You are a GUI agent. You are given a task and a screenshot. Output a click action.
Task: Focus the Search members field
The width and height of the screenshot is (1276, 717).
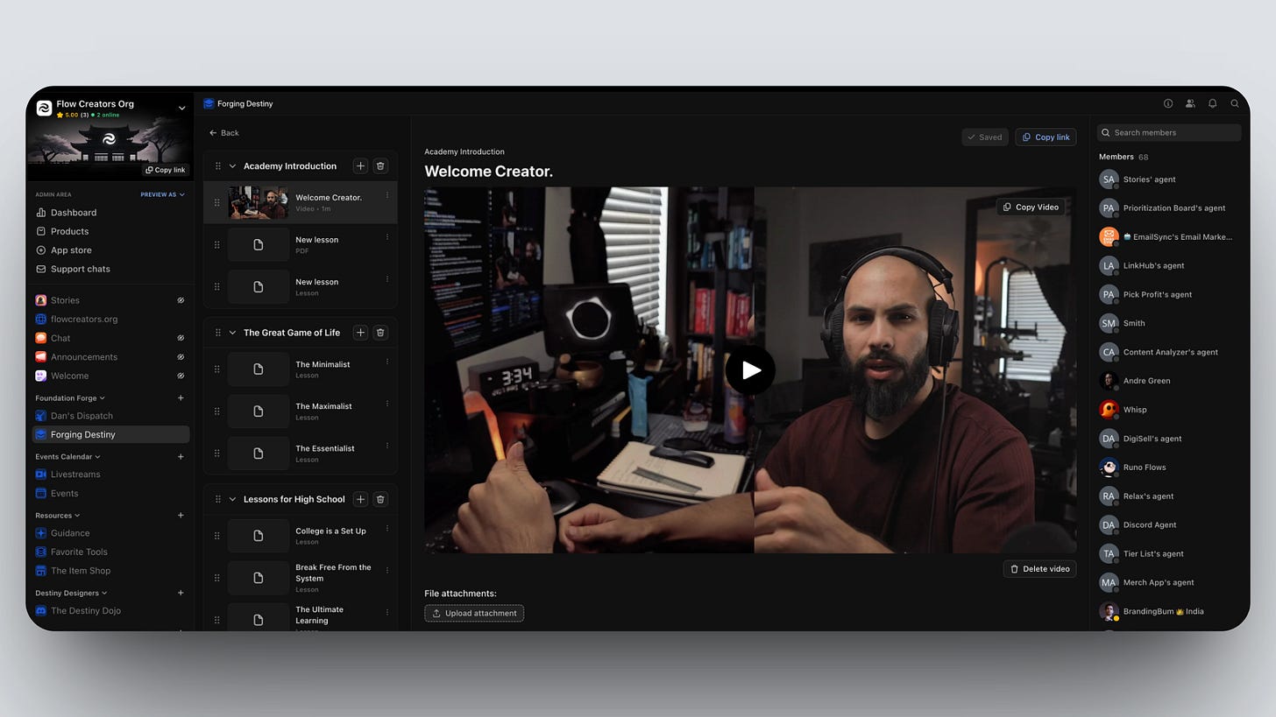pyautogui.click(x=1169, y=133)
